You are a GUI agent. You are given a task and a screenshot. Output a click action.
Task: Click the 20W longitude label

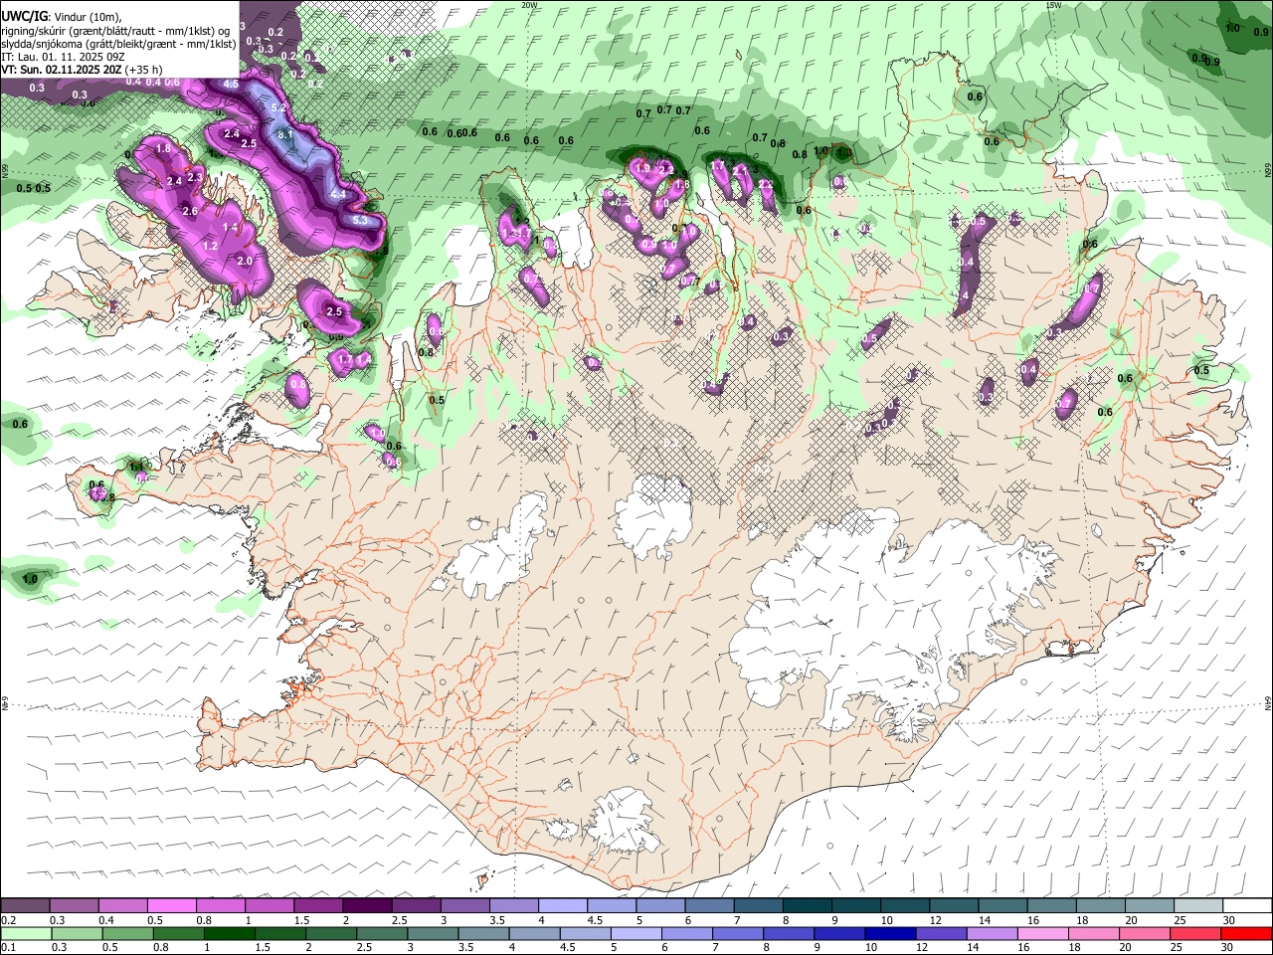pos(529,5)
